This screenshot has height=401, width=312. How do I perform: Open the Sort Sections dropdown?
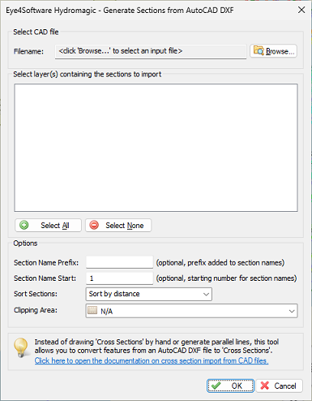pyautogui.click(x=206, y=294)
